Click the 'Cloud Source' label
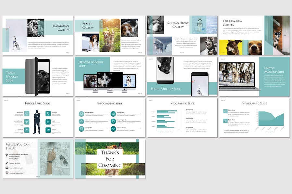This screenshot has height=194, width=292. pos(89,120)
